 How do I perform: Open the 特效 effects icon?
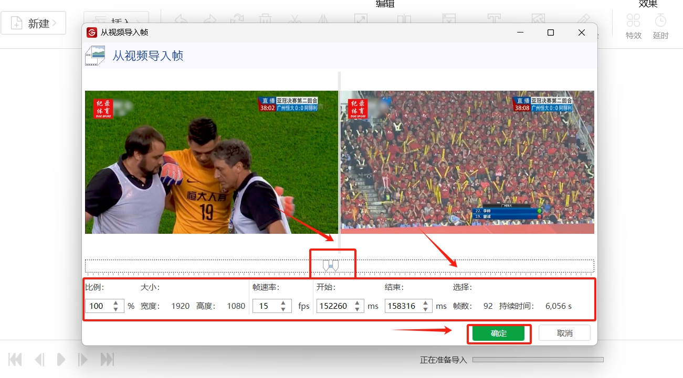click(633, 26)
